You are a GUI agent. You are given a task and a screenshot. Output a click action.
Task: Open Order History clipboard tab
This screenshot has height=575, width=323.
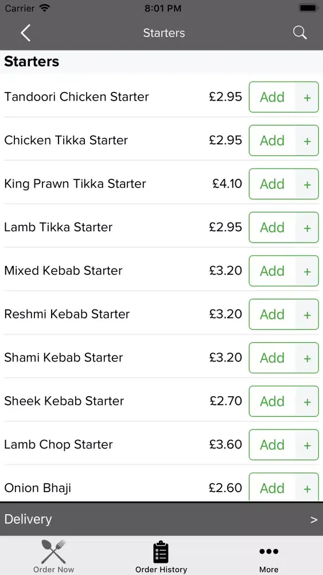[161, 556]
